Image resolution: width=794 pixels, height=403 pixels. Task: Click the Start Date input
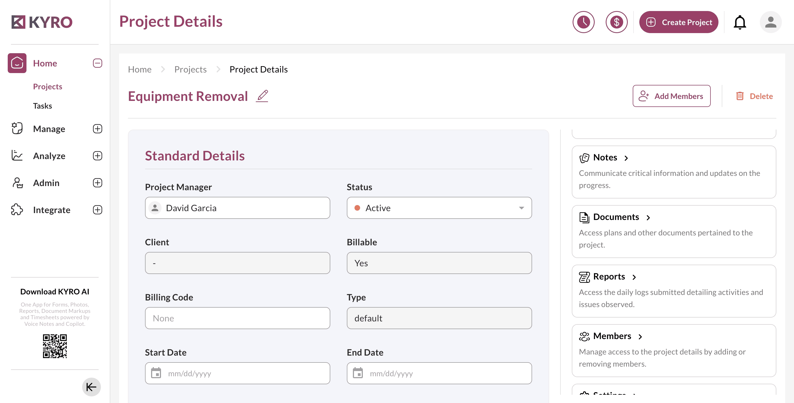pyautogui.click(x=237, y=373)
